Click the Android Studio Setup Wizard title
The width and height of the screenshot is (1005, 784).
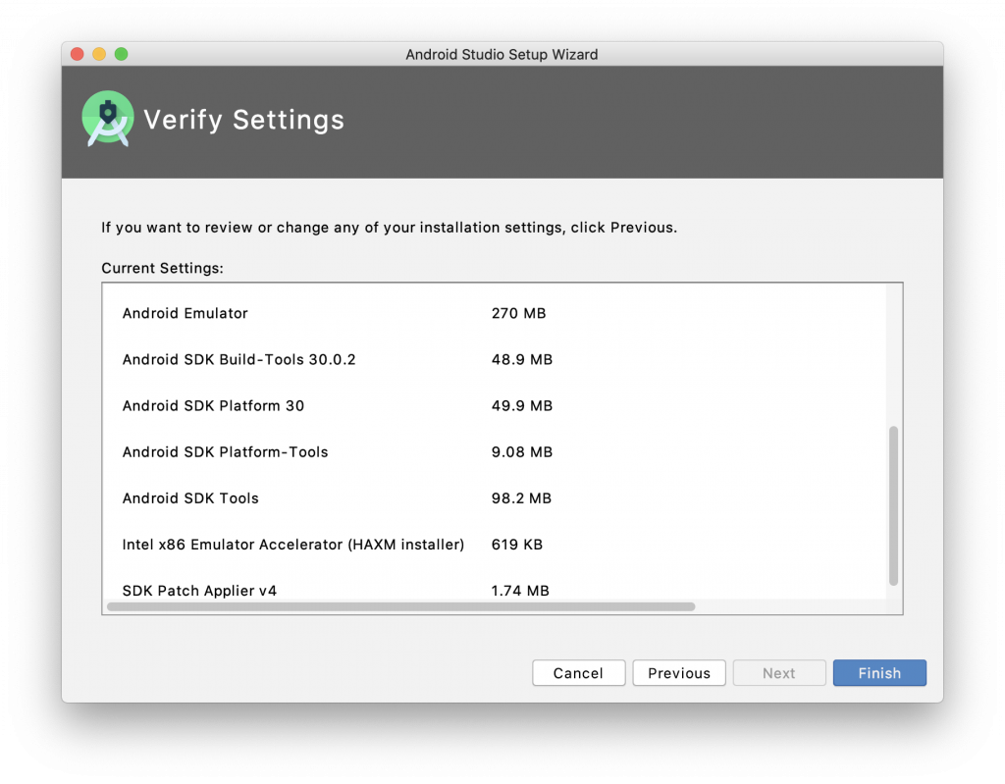502,54
